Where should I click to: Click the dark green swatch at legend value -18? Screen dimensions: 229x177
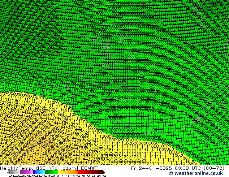click(x=47, y=172)
